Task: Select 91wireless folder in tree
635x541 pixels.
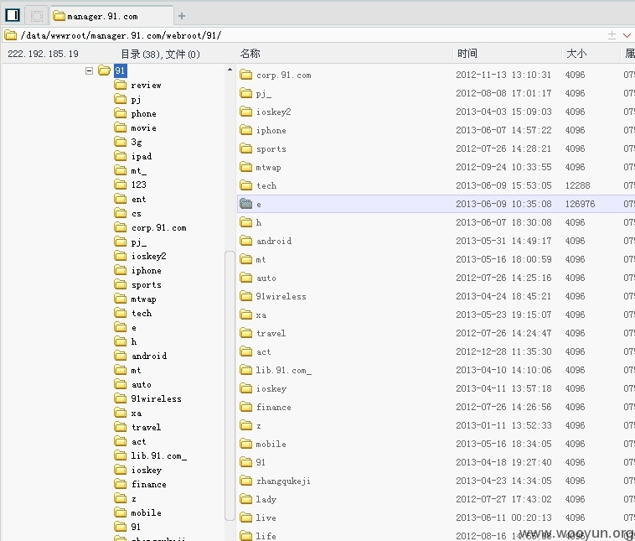Action: (156, 399)
